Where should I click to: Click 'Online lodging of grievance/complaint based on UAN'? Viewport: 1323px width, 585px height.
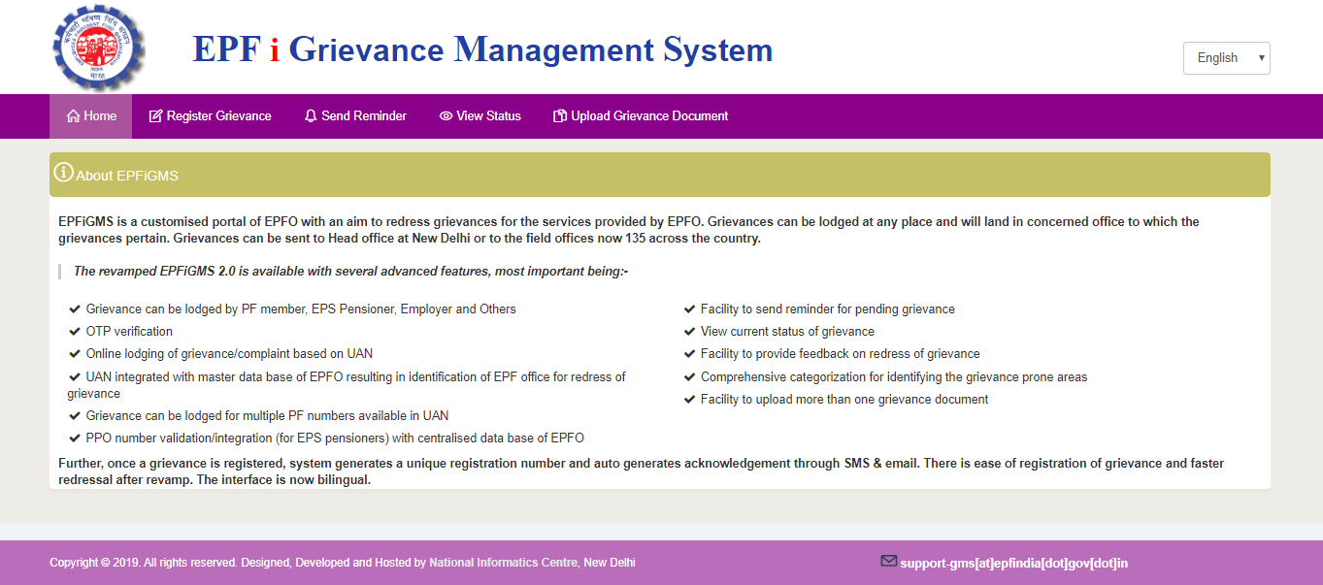[x=229, y=354]
